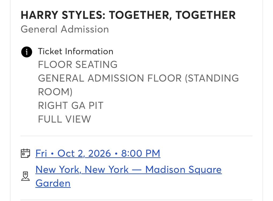
Task: Click the word TOGETHER at the title's end
Action: [206, 15]
